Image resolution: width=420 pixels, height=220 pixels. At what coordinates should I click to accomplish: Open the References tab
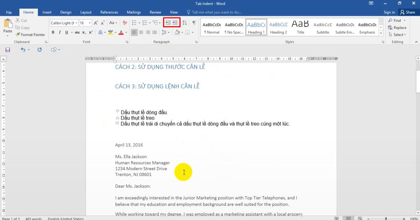click(x=109, y=12)
